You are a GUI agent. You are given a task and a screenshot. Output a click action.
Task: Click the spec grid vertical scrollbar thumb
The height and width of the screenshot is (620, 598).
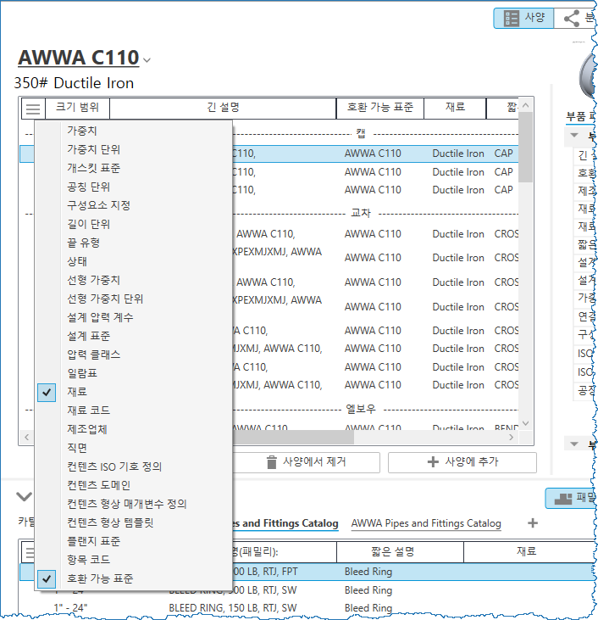(x=525, y=147)
